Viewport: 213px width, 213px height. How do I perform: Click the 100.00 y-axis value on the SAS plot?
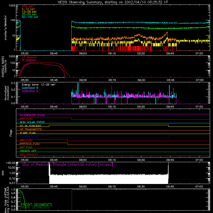(x=11, y=163)
